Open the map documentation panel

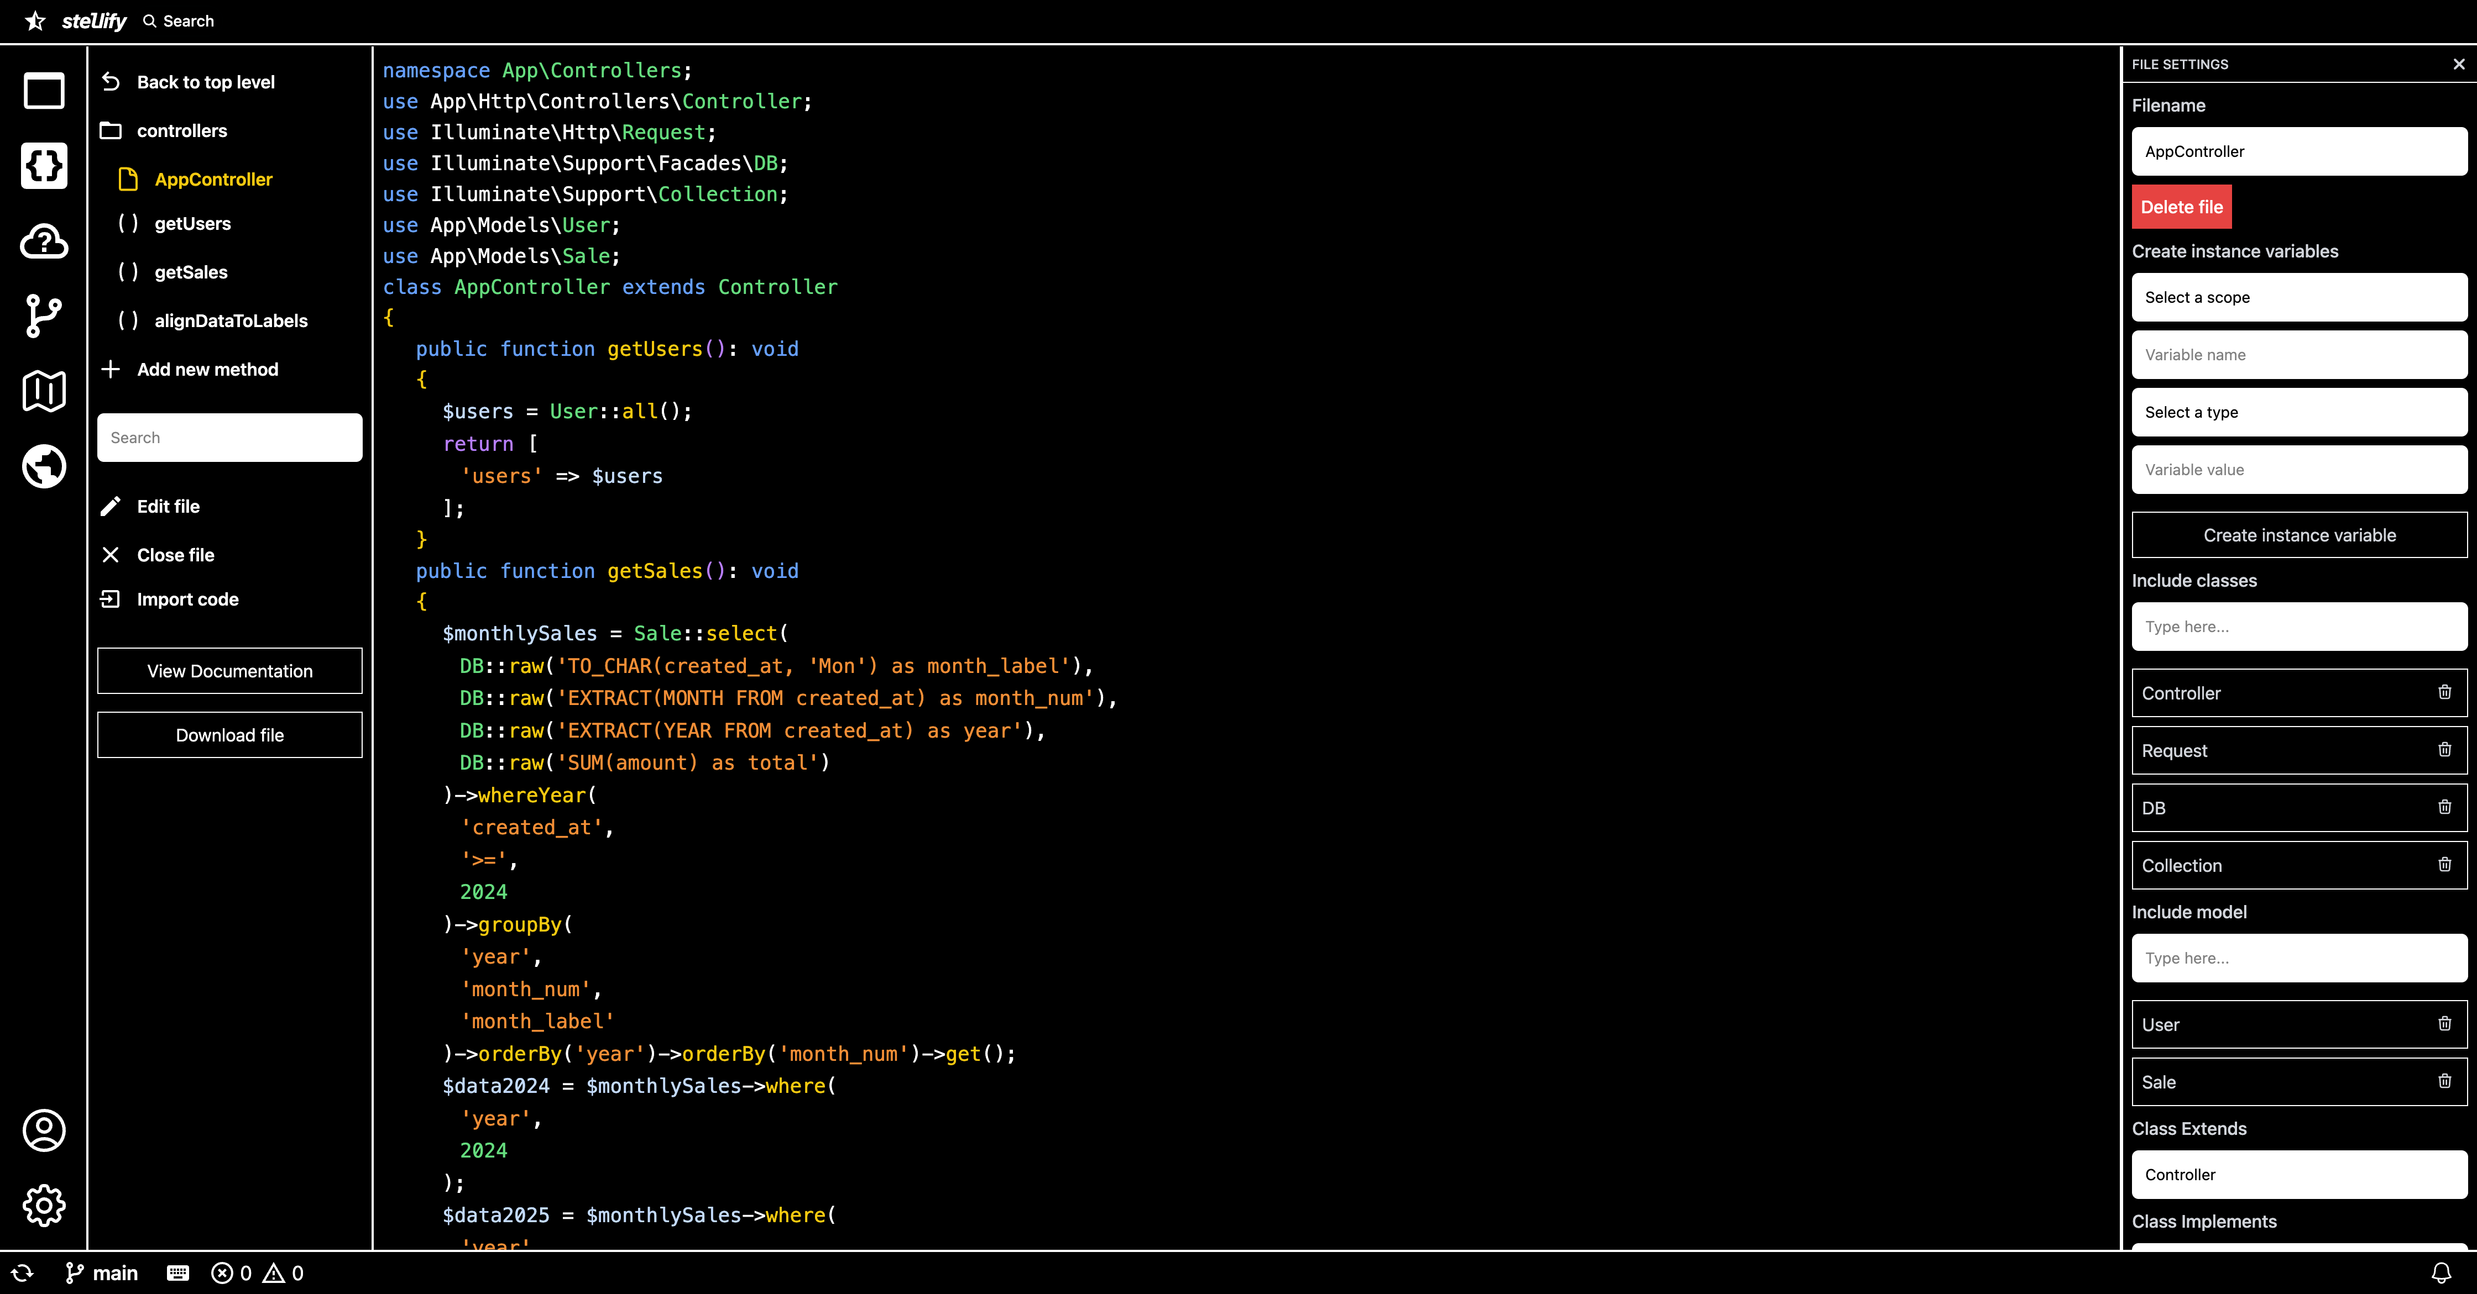pyautogui.click(x=43, y=390)
